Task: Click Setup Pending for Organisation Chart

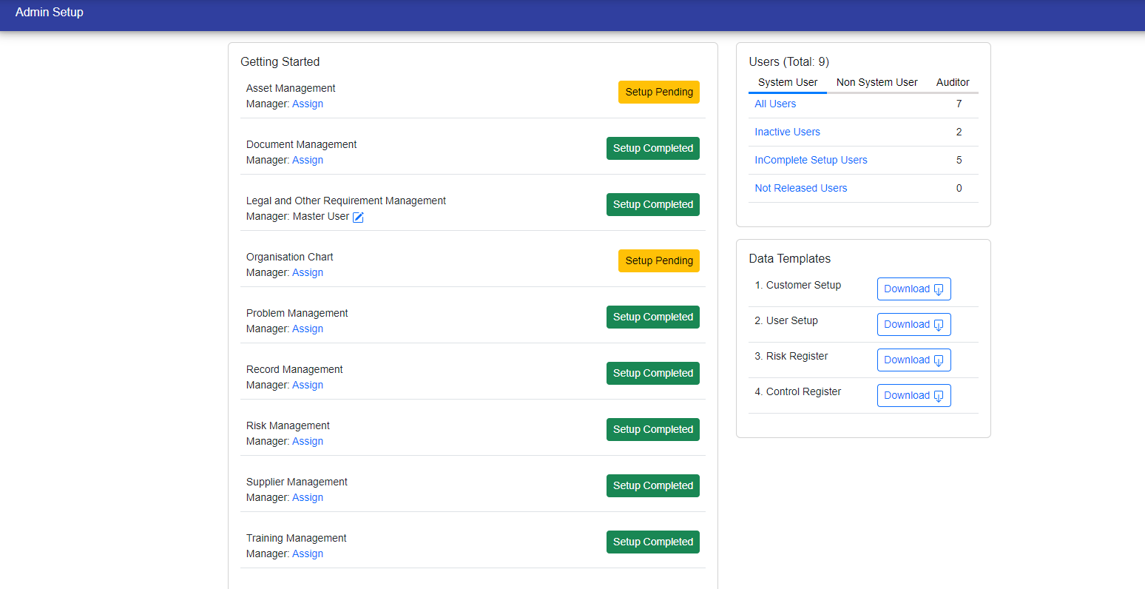Action: click(x=658, y=261)
